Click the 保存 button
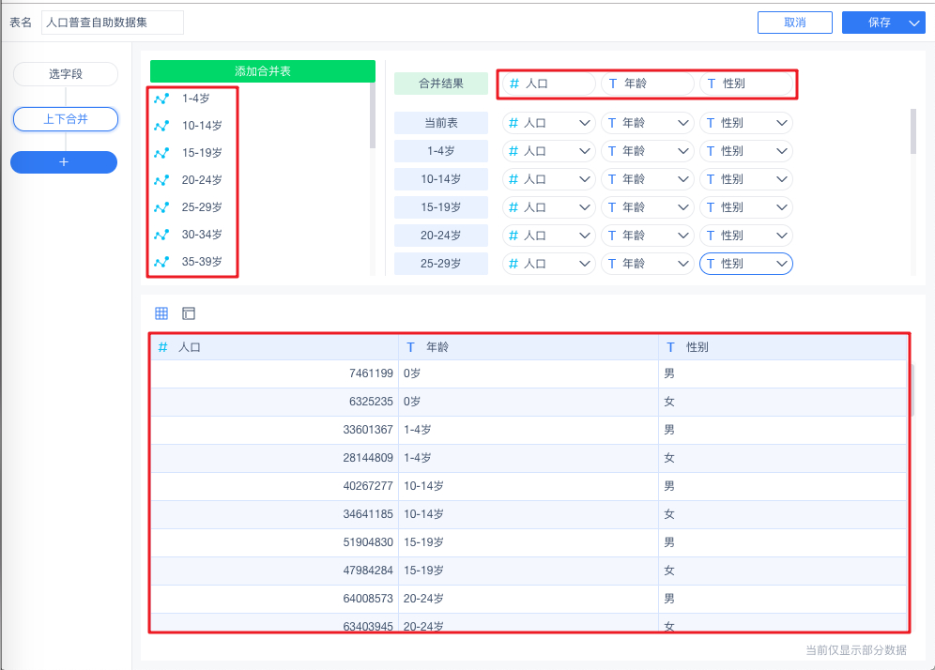The height and width of the screenshot is (670, 935). [x=879, y=23]
